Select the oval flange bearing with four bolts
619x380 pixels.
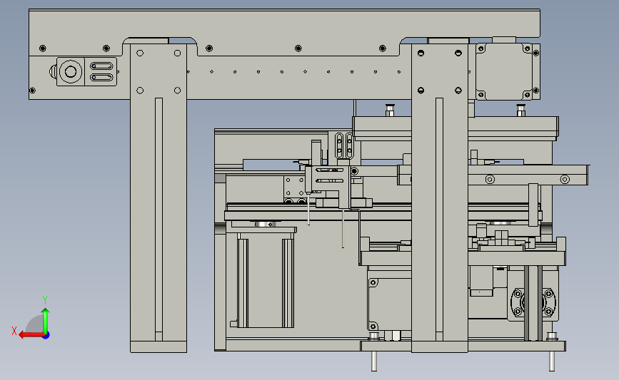[x=533, y=303]
